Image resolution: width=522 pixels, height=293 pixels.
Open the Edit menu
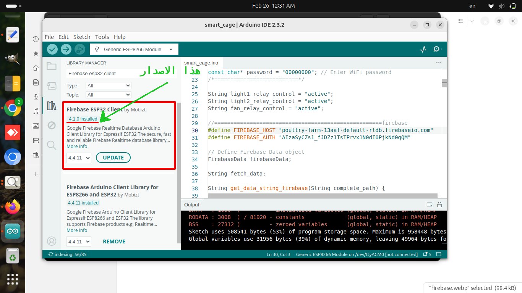63,37
